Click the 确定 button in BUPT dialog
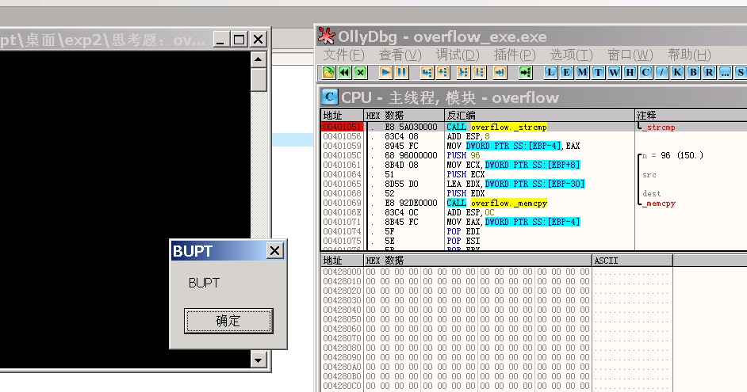The image size is (747, 392). 228,321
